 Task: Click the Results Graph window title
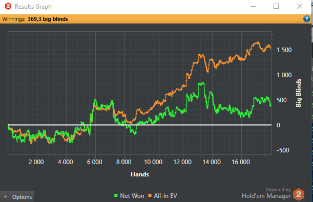33,7
